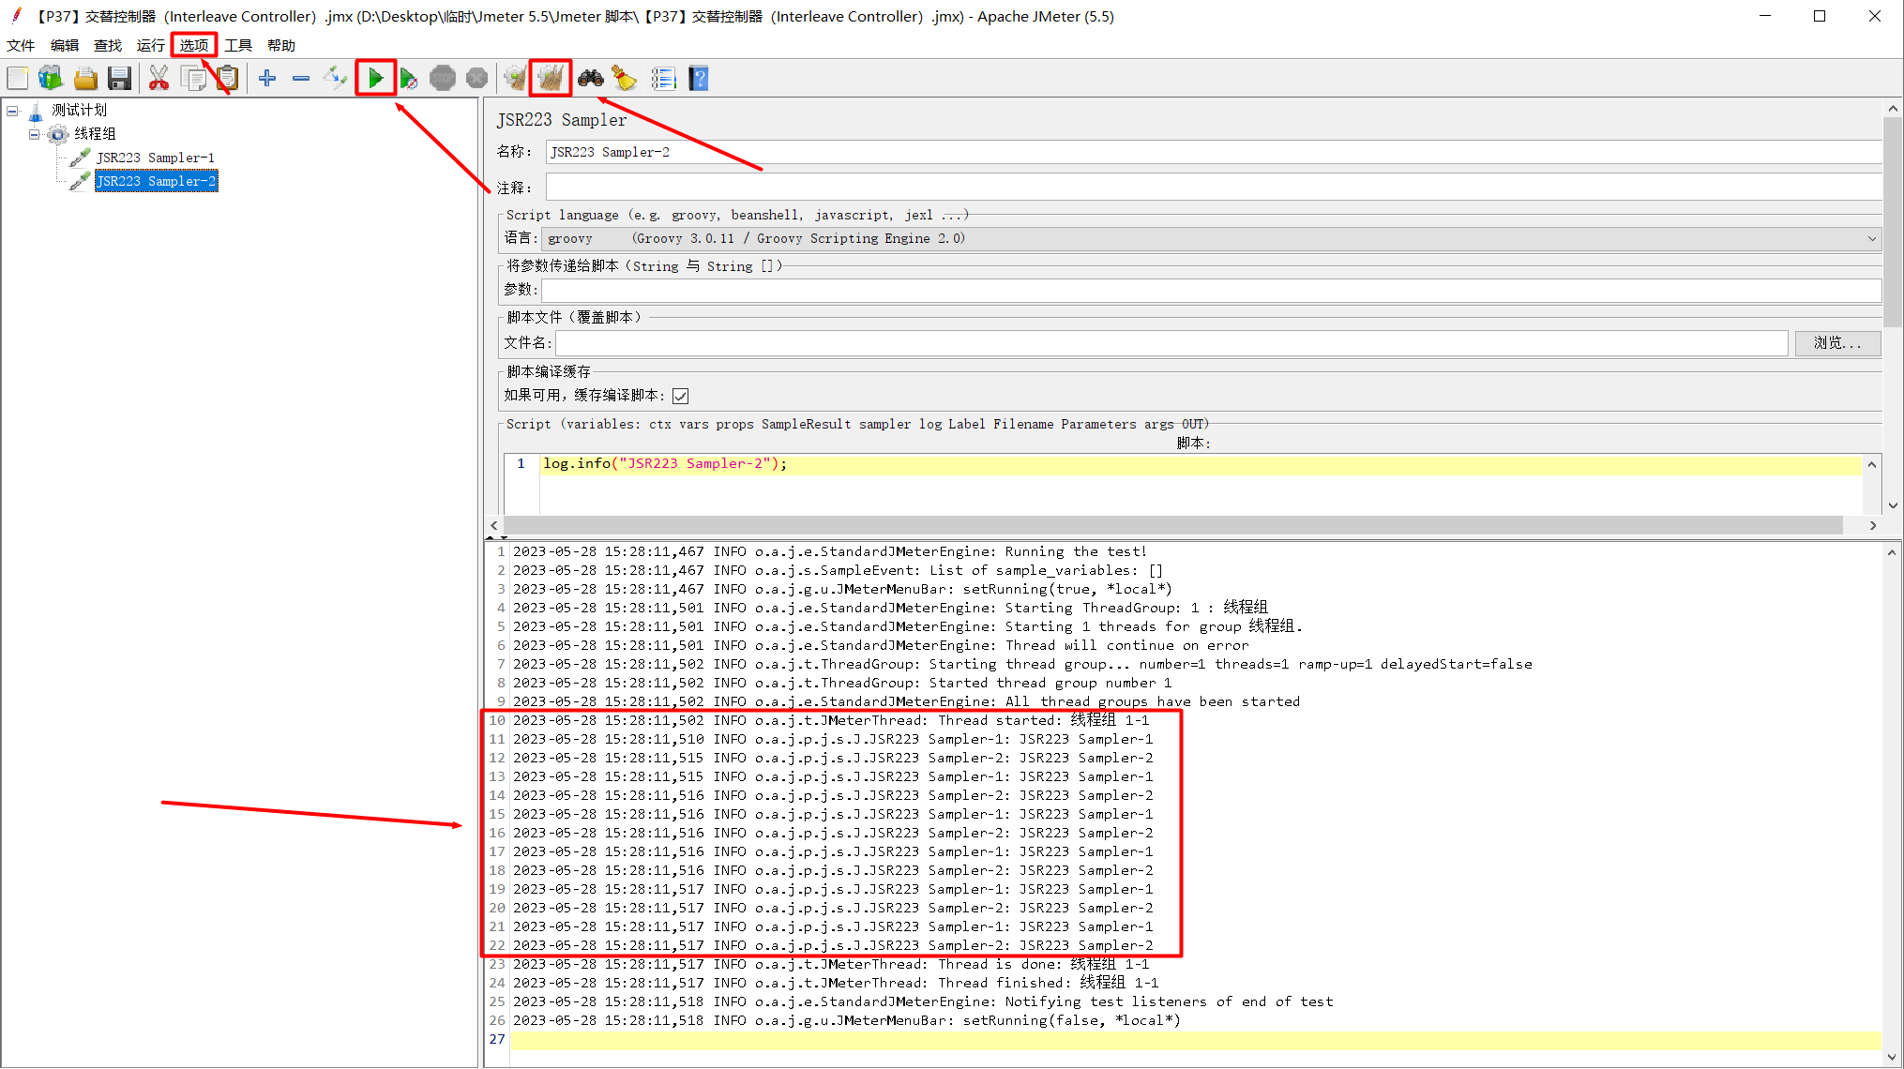Viewport: 1904px width, 1069px height.
Task: Click the log panel scroll-down arrow
Action: click(1892, 1057)
